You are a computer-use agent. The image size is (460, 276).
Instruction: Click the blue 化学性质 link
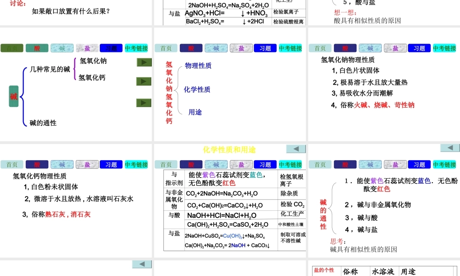point(197,89)
